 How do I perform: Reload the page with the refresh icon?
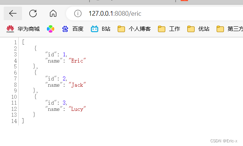(x=33, y=14)
